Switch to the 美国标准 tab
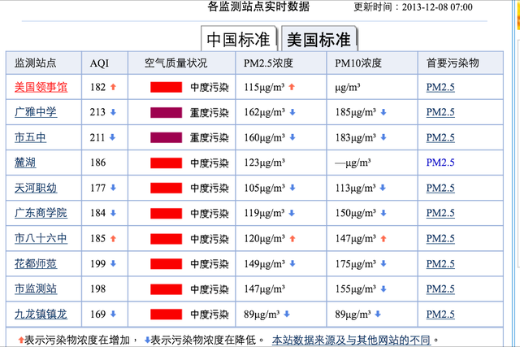 [x=319, y=39]
